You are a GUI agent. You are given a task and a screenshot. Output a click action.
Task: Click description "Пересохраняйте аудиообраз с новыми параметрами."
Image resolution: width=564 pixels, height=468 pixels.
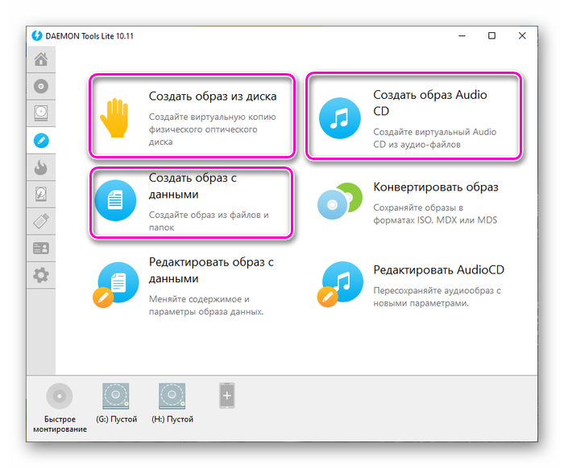(437, 297)
